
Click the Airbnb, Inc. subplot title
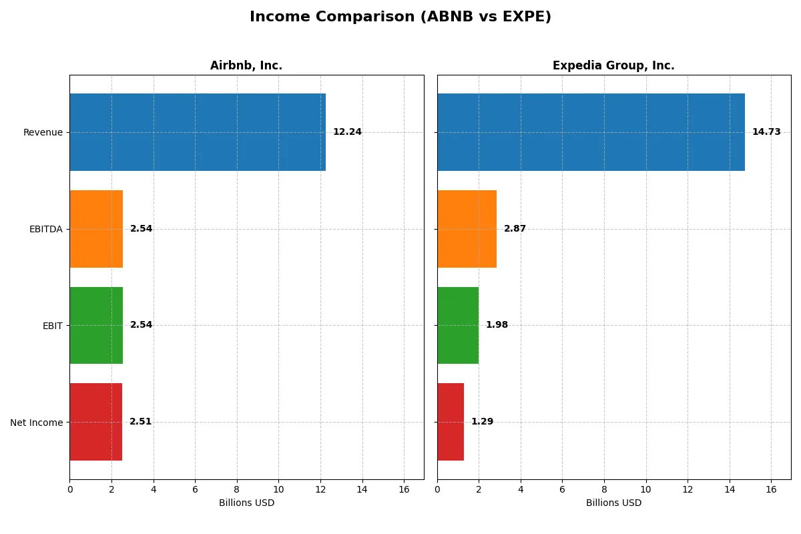pyautogui.click(x=246, y=65)
